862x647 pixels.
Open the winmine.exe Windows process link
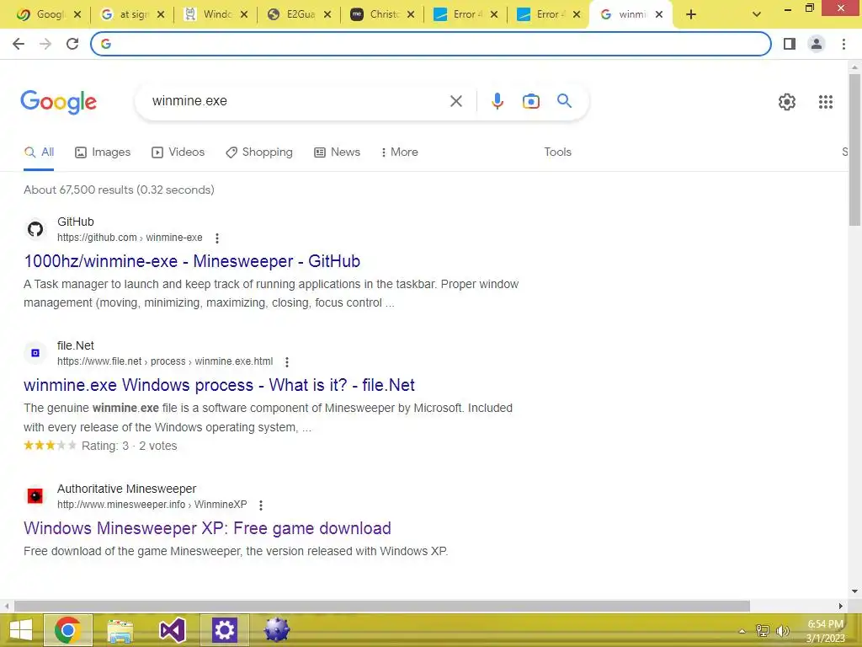[220, 385]
